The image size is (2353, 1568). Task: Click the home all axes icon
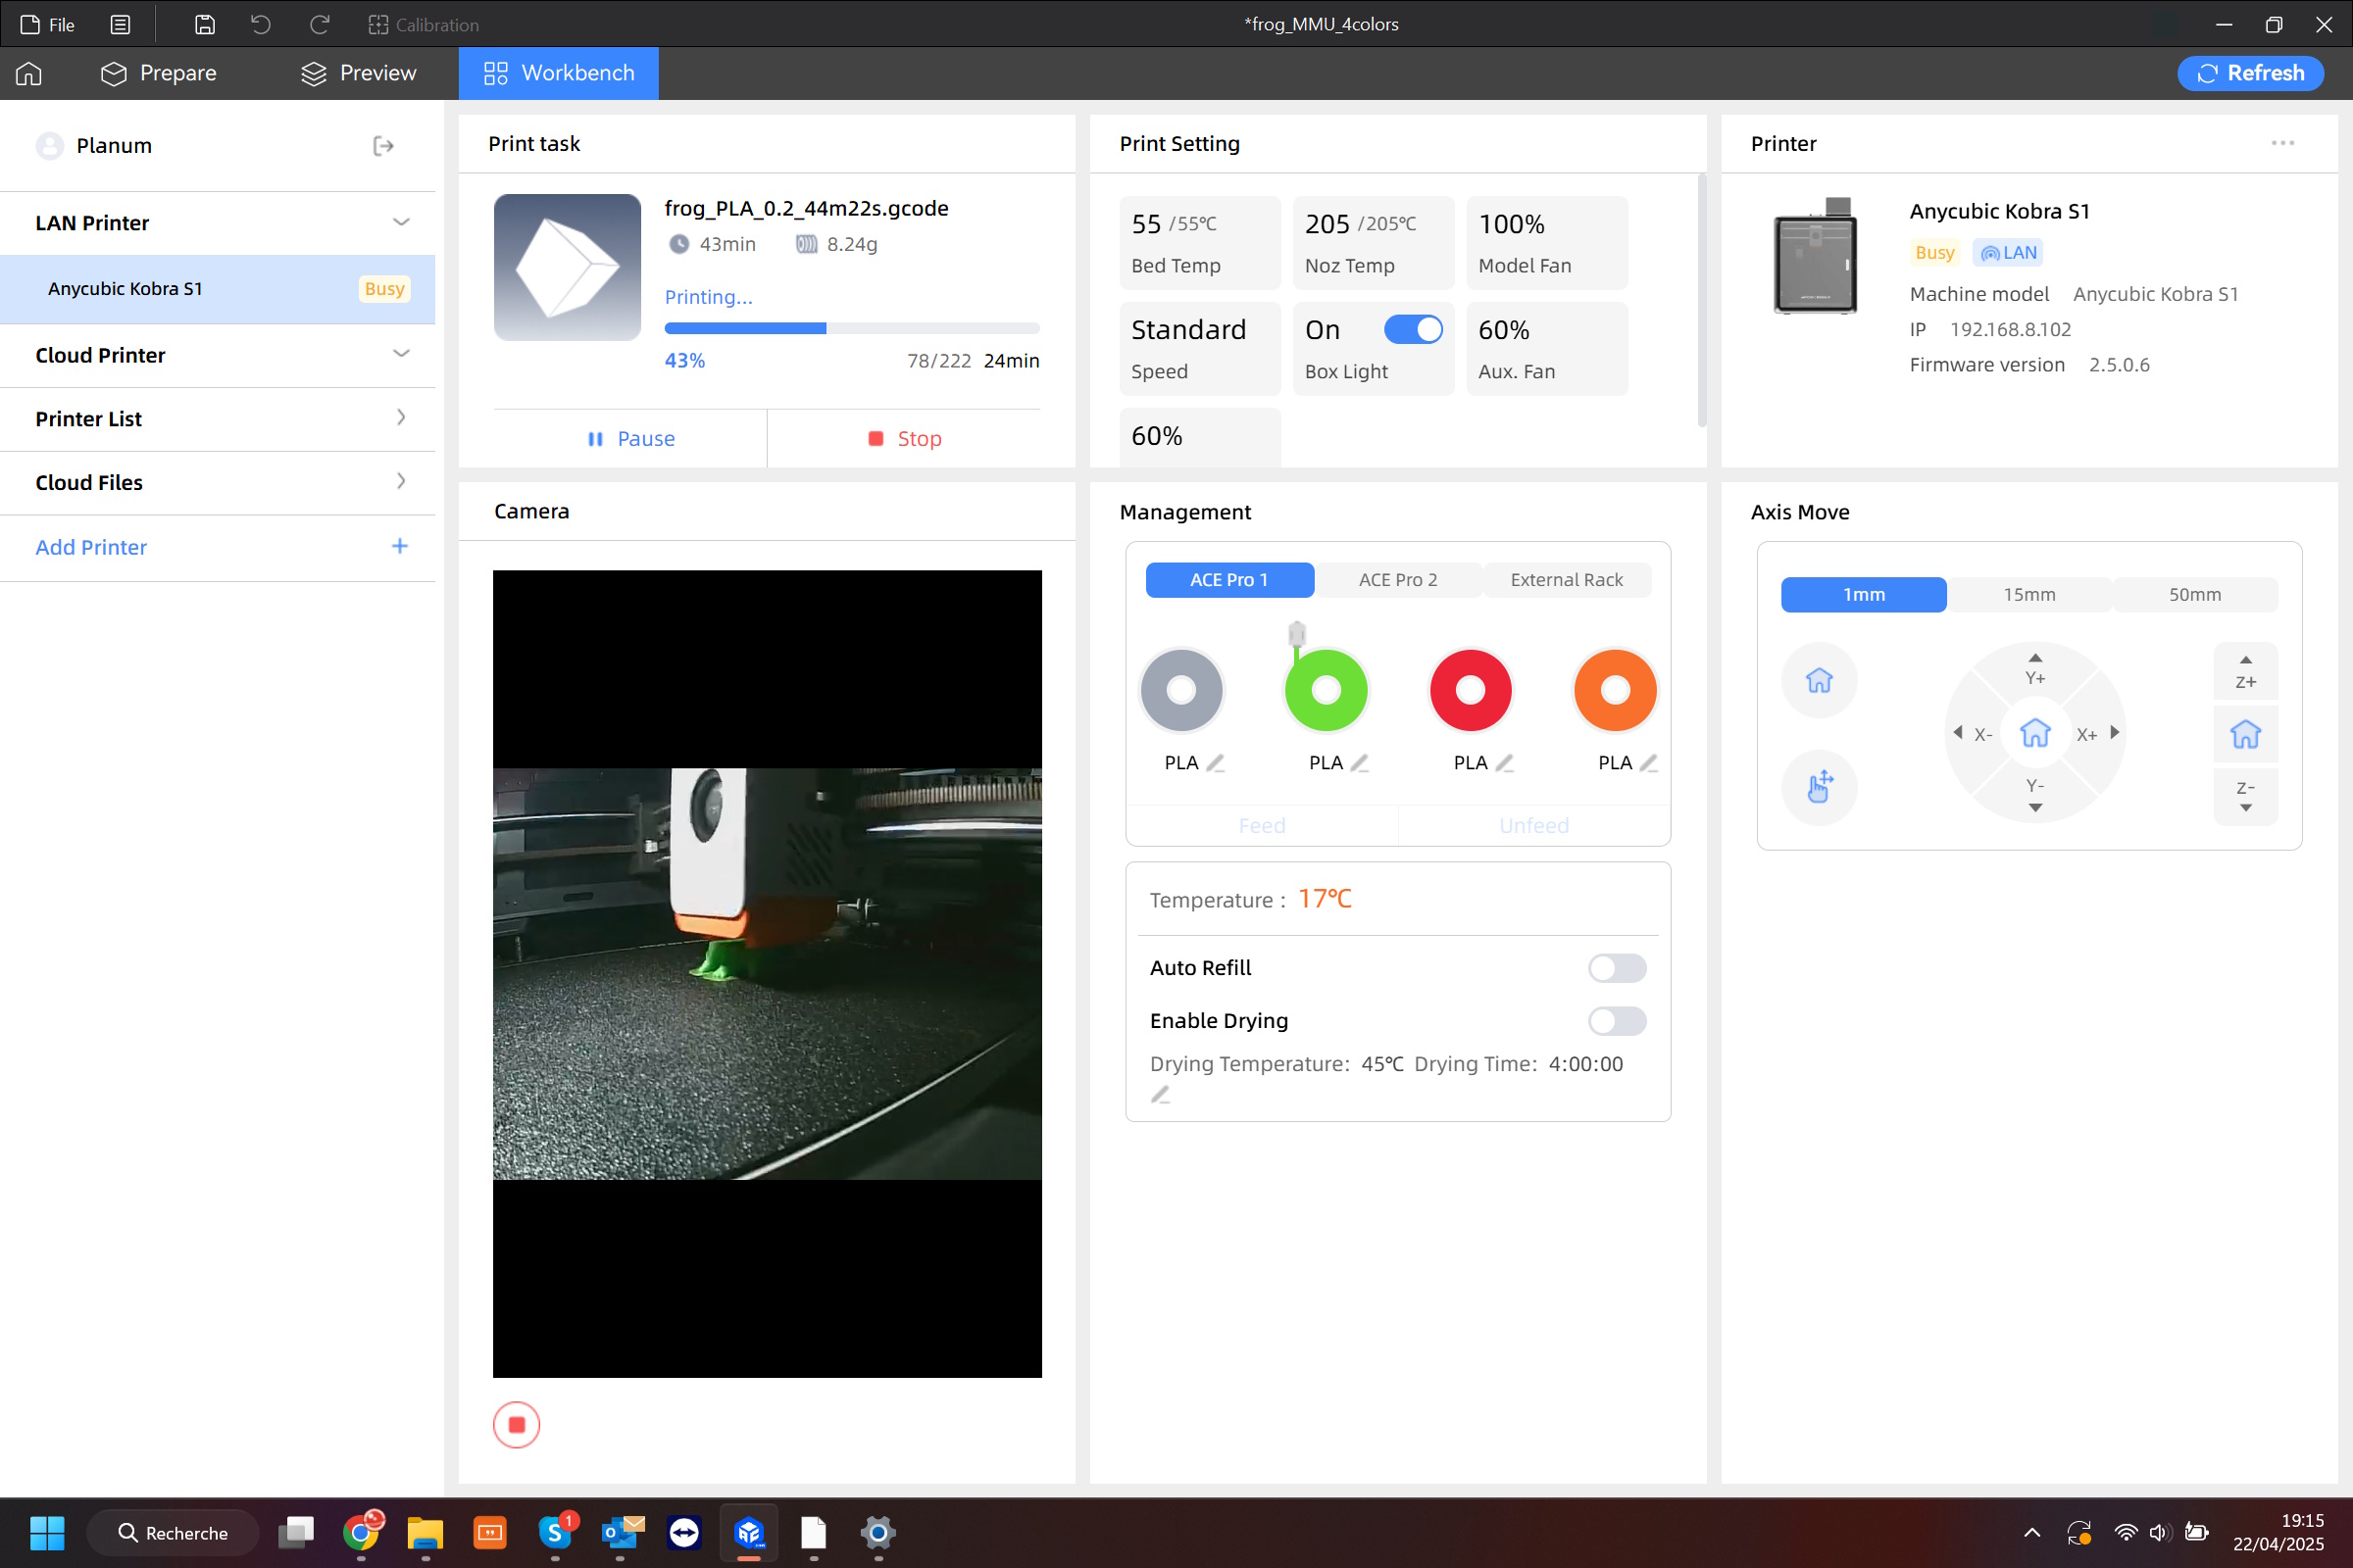coord(1819,680)
